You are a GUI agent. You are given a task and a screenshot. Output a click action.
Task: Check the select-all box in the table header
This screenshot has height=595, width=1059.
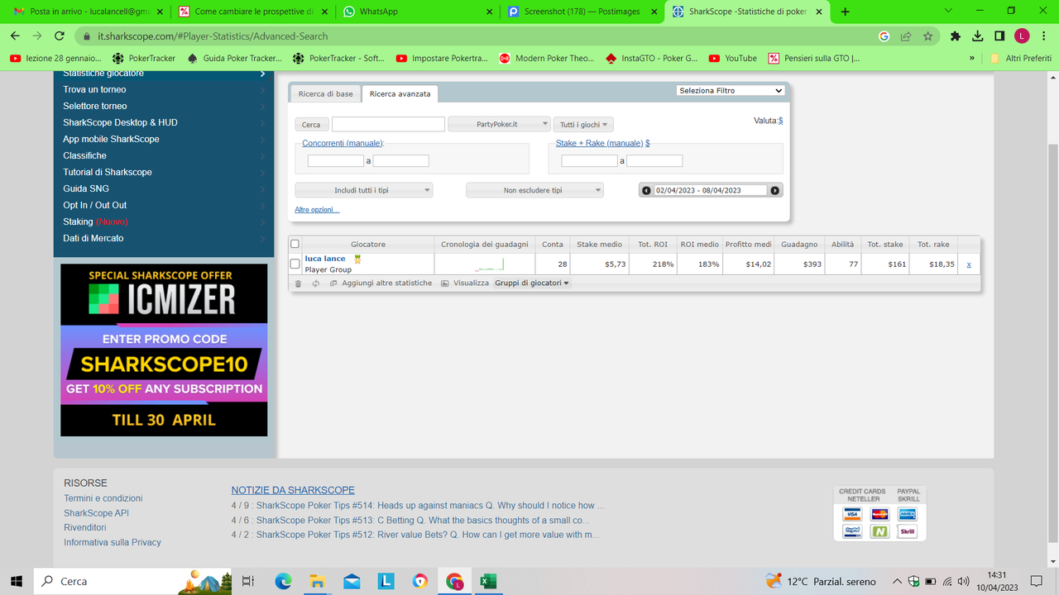[x=295, y=244]
